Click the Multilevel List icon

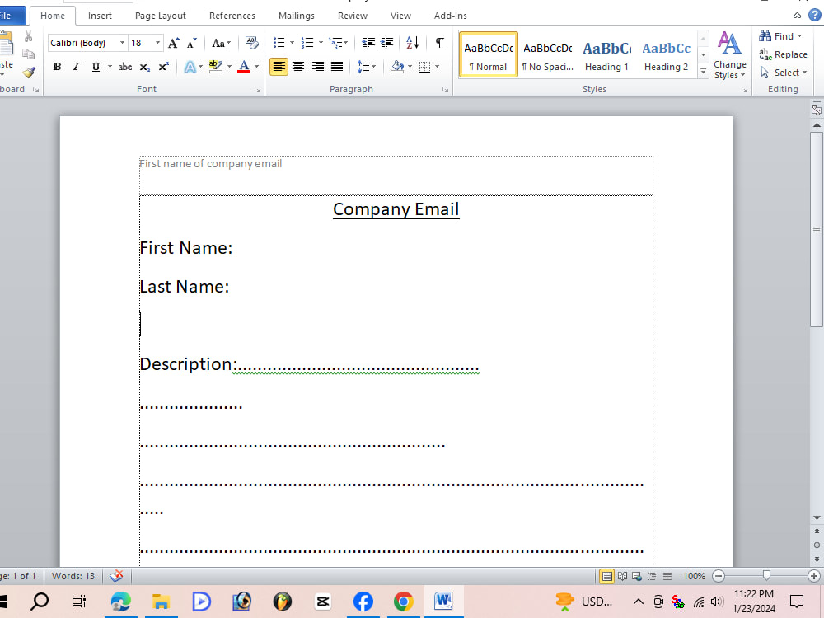[x=336, y=43]
